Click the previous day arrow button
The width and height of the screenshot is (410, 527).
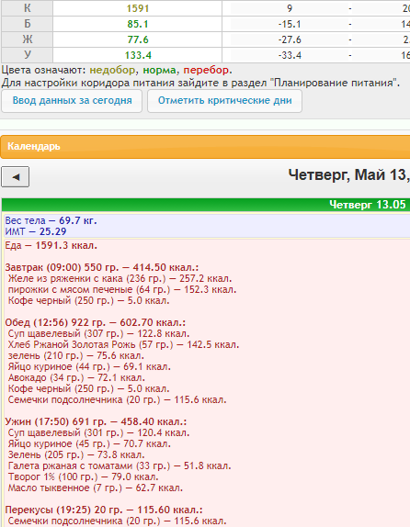tap(15, 177)
